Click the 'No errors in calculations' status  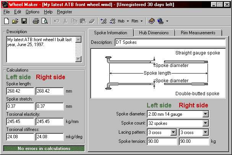click(44, 149)
